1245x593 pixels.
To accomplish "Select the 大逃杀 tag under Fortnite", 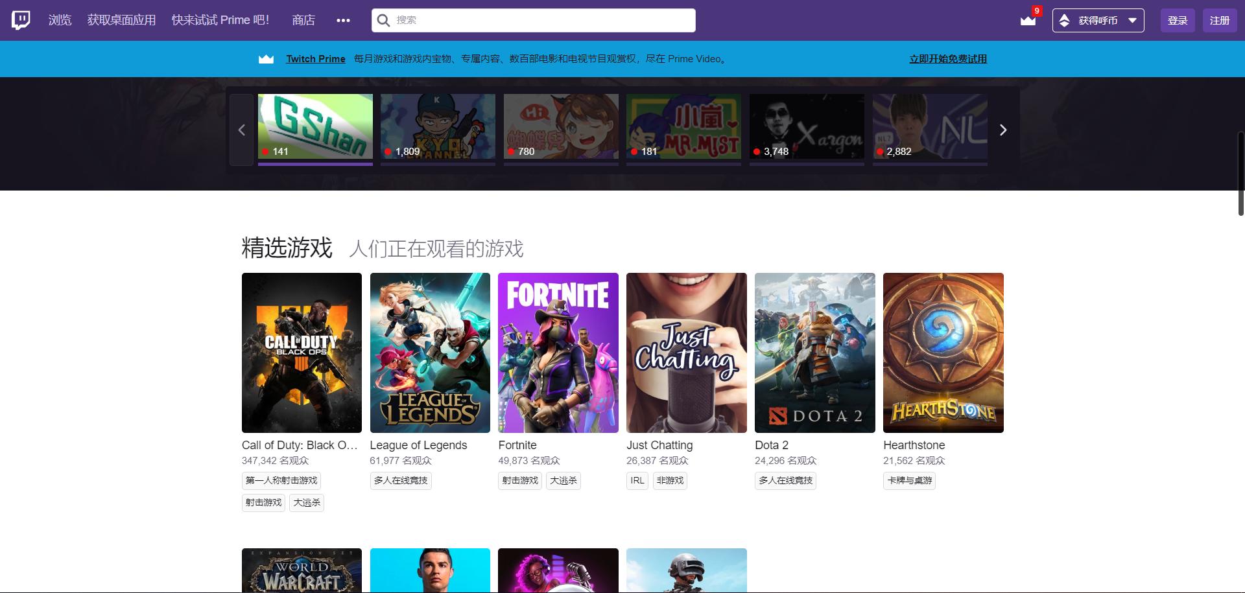I will [563, 481].
